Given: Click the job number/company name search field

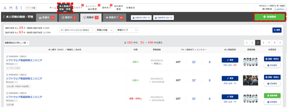Looking at the screenshot, I should pyautogui.click(x=76, y=30).
